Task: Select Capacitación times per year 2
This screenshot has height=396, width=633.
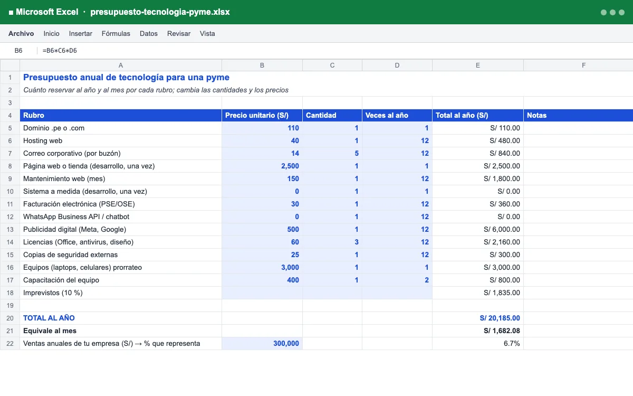Action: [x=397, y=280]
